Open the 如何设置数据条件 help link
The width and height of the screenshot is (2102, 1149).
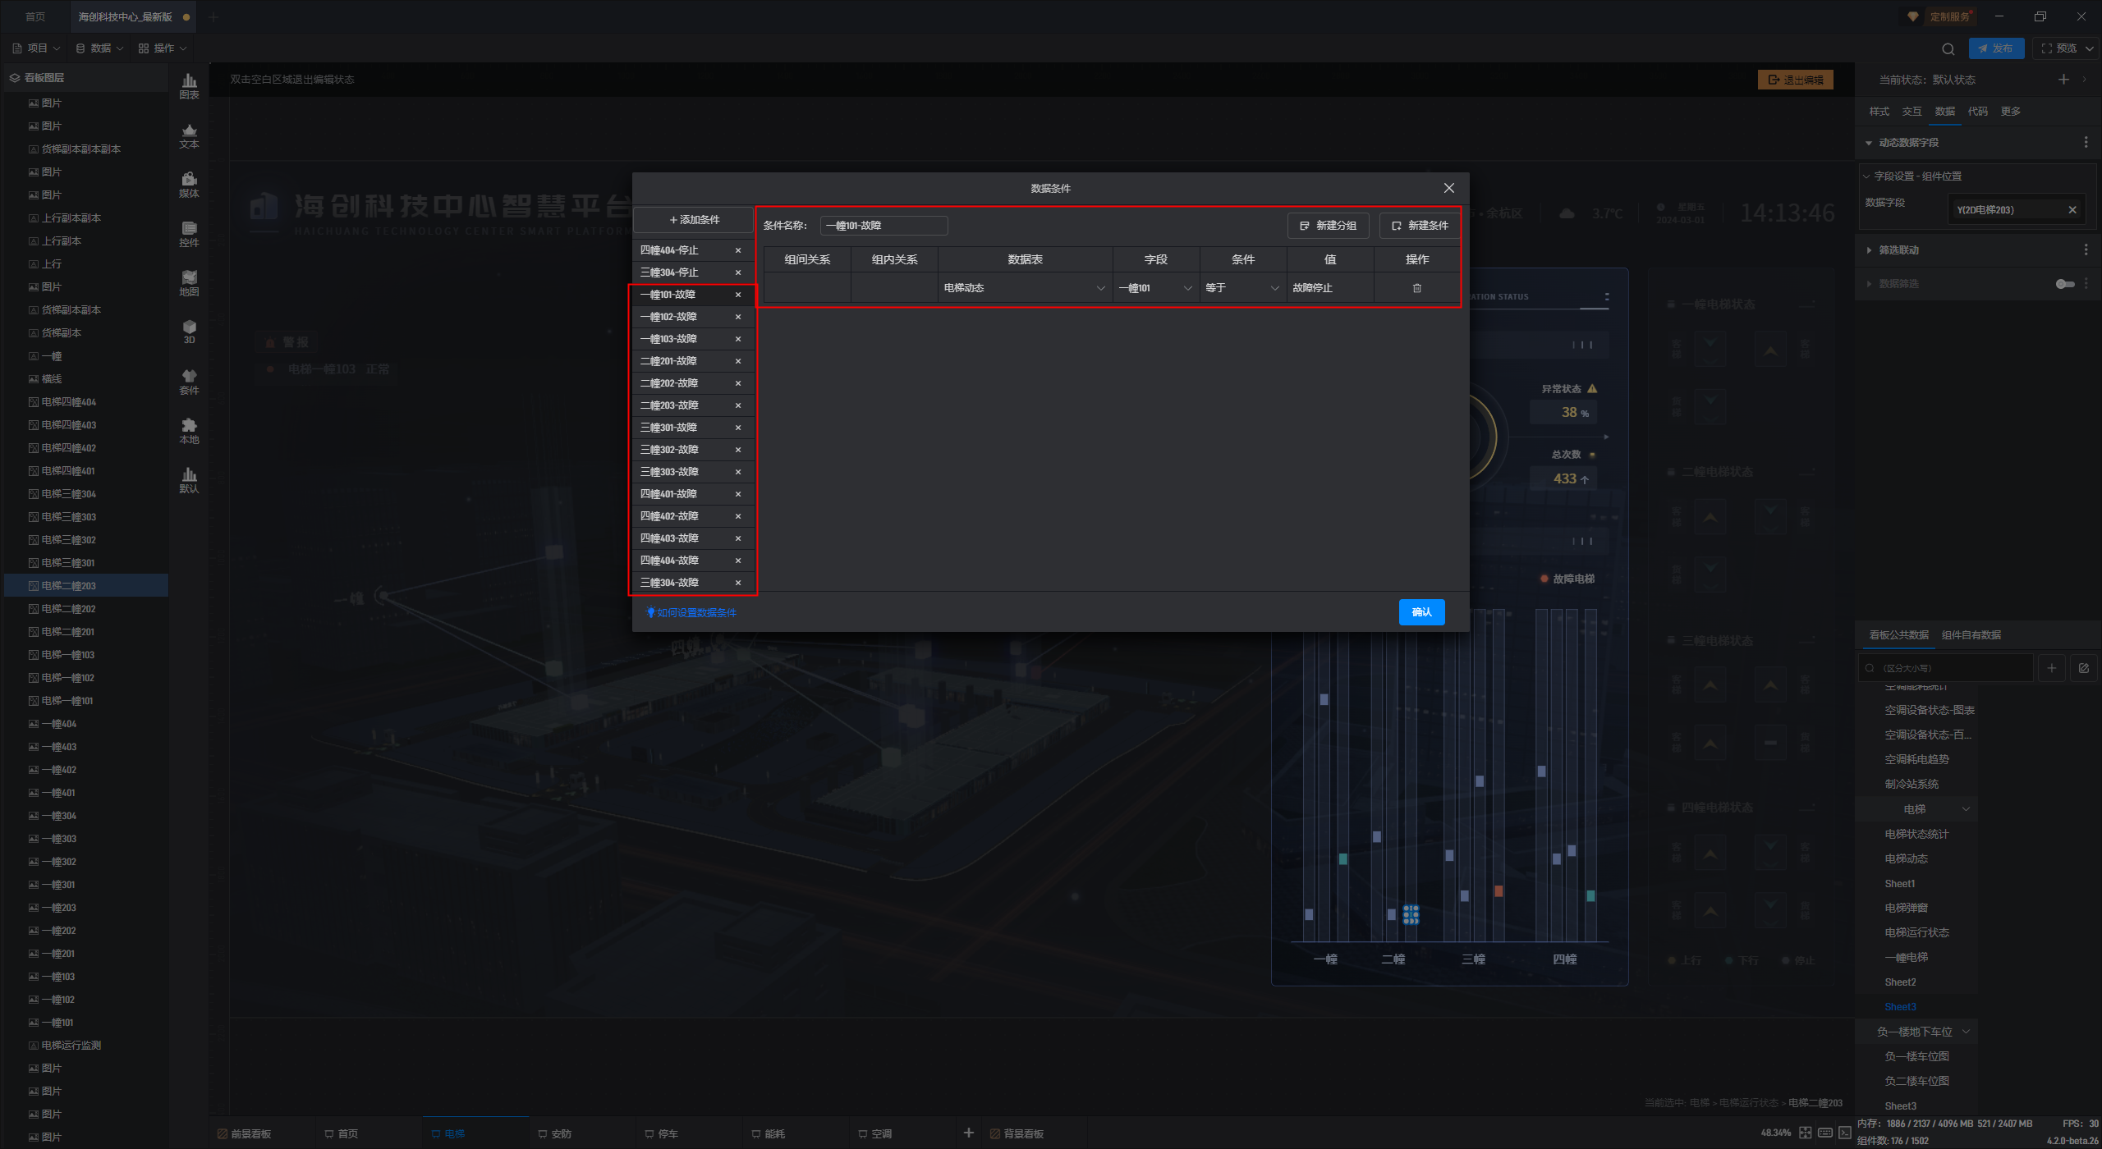coord(695,613)
